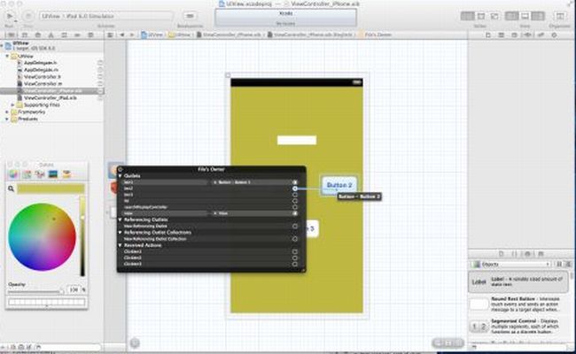Click a hue on the color wheel
Screen dimensions: 576x354
click(42, 237)
